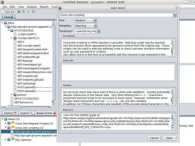195x146 pixels.
Task: Click the Reference field scrollbar thumb
Action: 172,122
